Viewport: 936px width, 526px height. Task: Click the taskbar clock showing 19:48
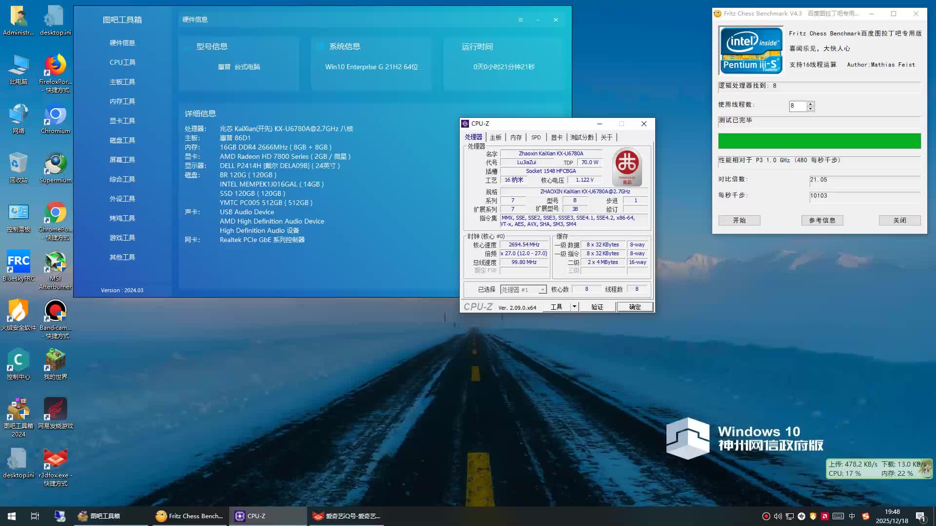point(892,516)
